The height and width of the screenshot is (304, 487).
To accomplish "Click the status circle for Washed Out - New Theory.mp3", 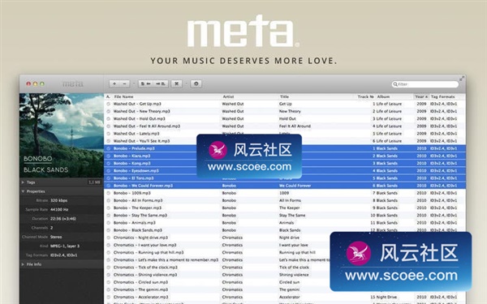I will click(x=109, y=111).
